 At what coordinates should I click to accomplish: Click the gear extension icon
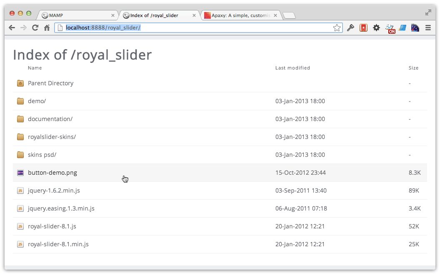point(376,27)
